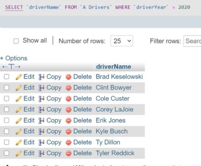Screen dimensions: 201x166
Task: Click the copy icon in Corey LaJoie row
Action: tap(41, 110)
